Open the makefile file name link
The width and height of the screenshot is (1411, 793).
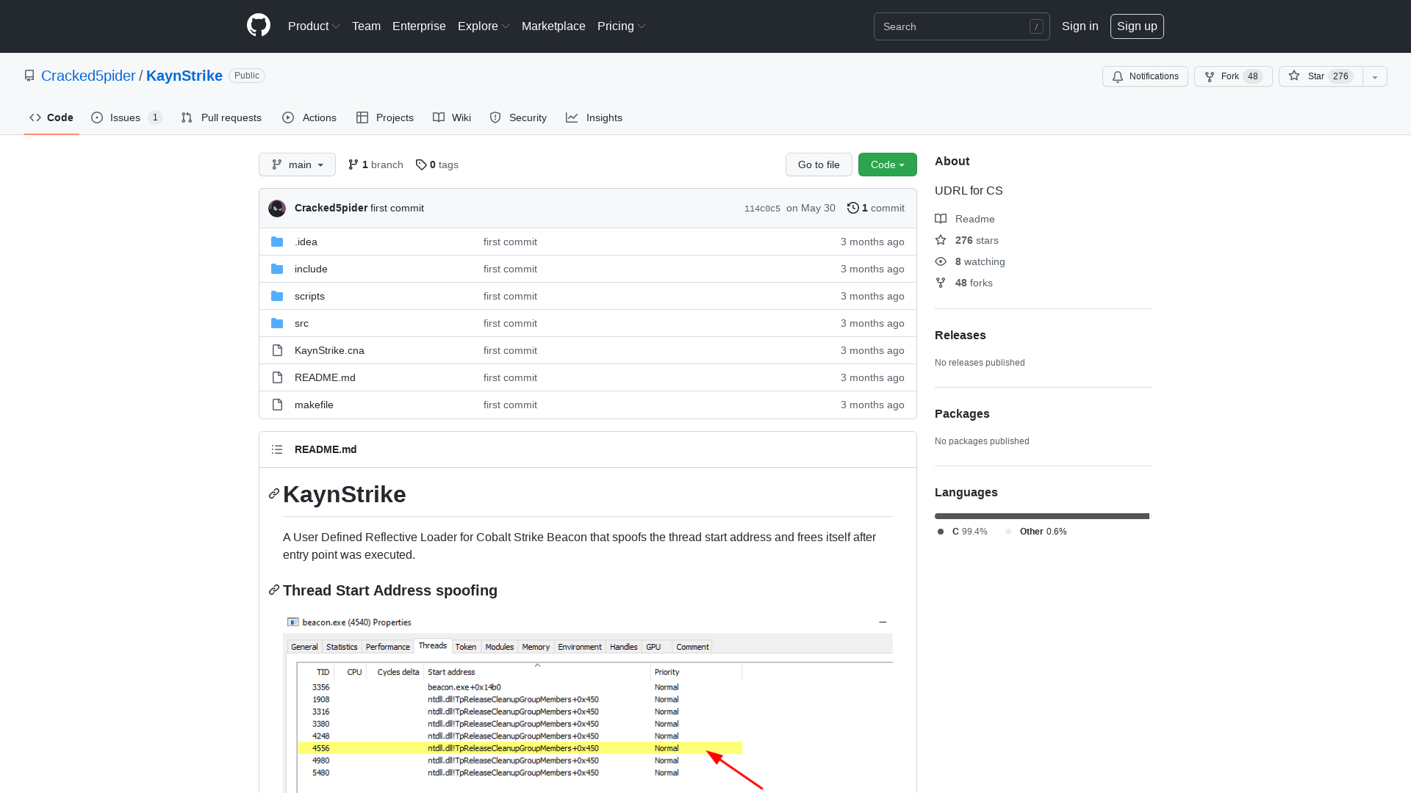pyautogui.click(x=314, y=405)
